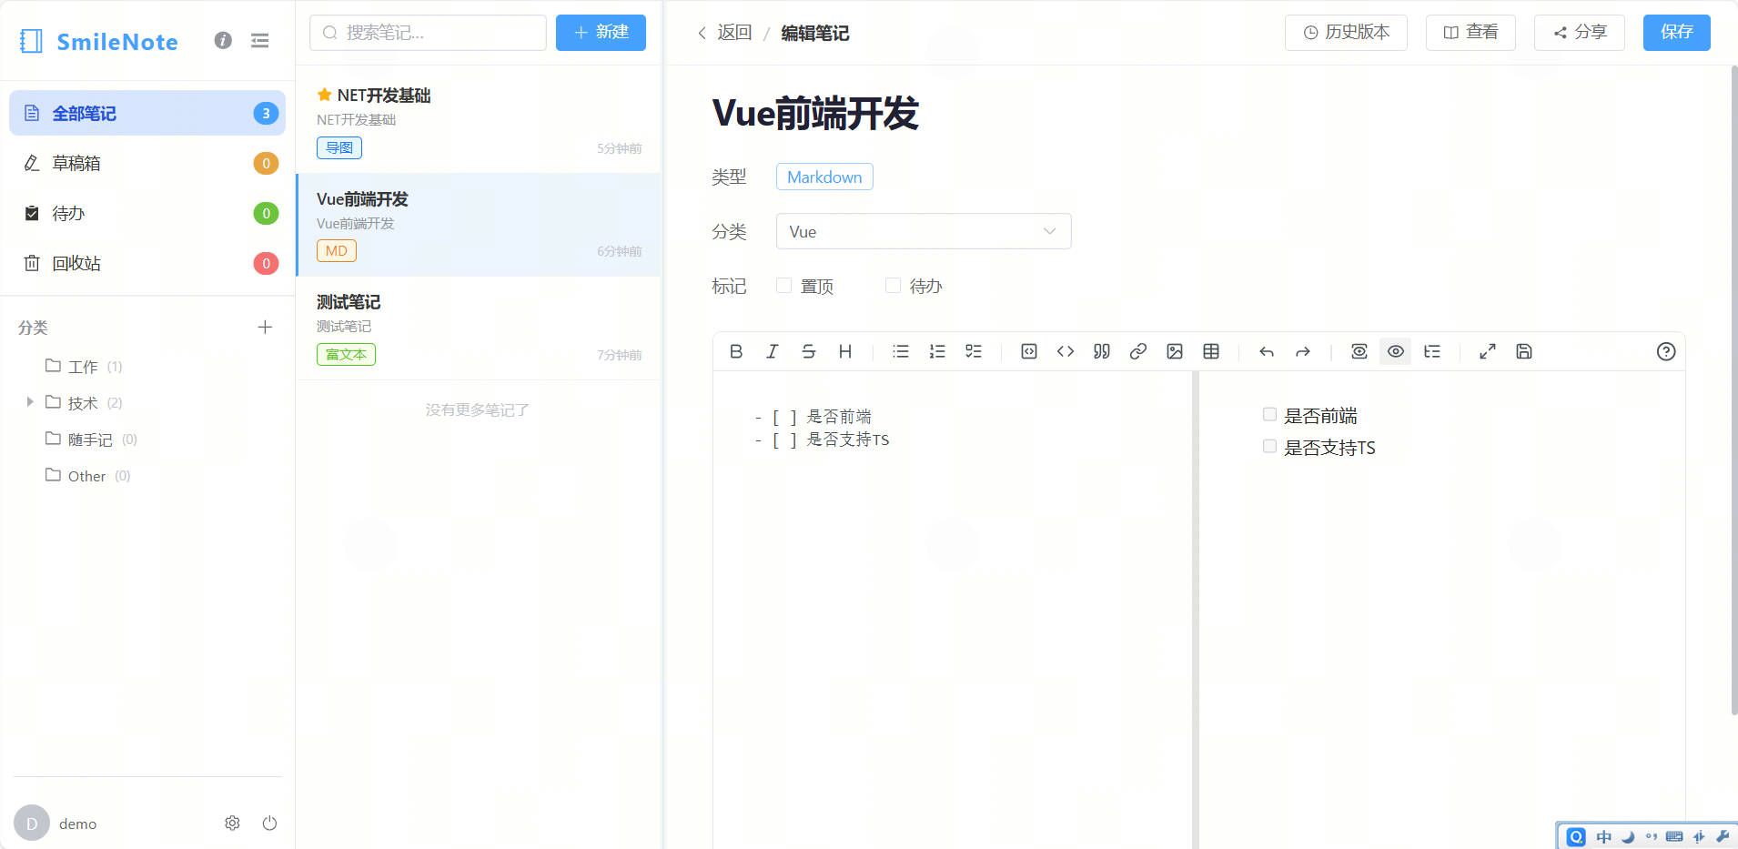Check the 是否前端 box in the preview
Image resolution: width=1738 pixels, height=849 pixels.
coord(1269,415)
